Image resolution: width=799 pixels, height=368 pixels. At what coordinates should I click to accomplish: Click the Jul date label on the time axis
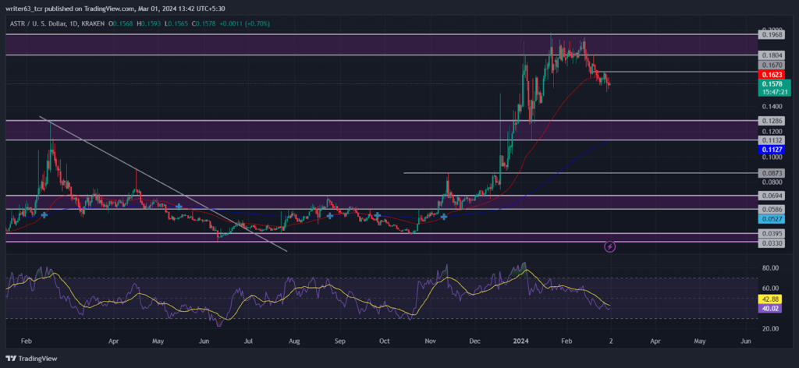249,341
